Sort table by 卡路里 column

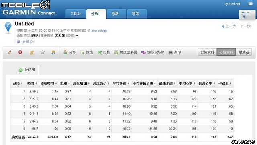(x=225, y=83)
